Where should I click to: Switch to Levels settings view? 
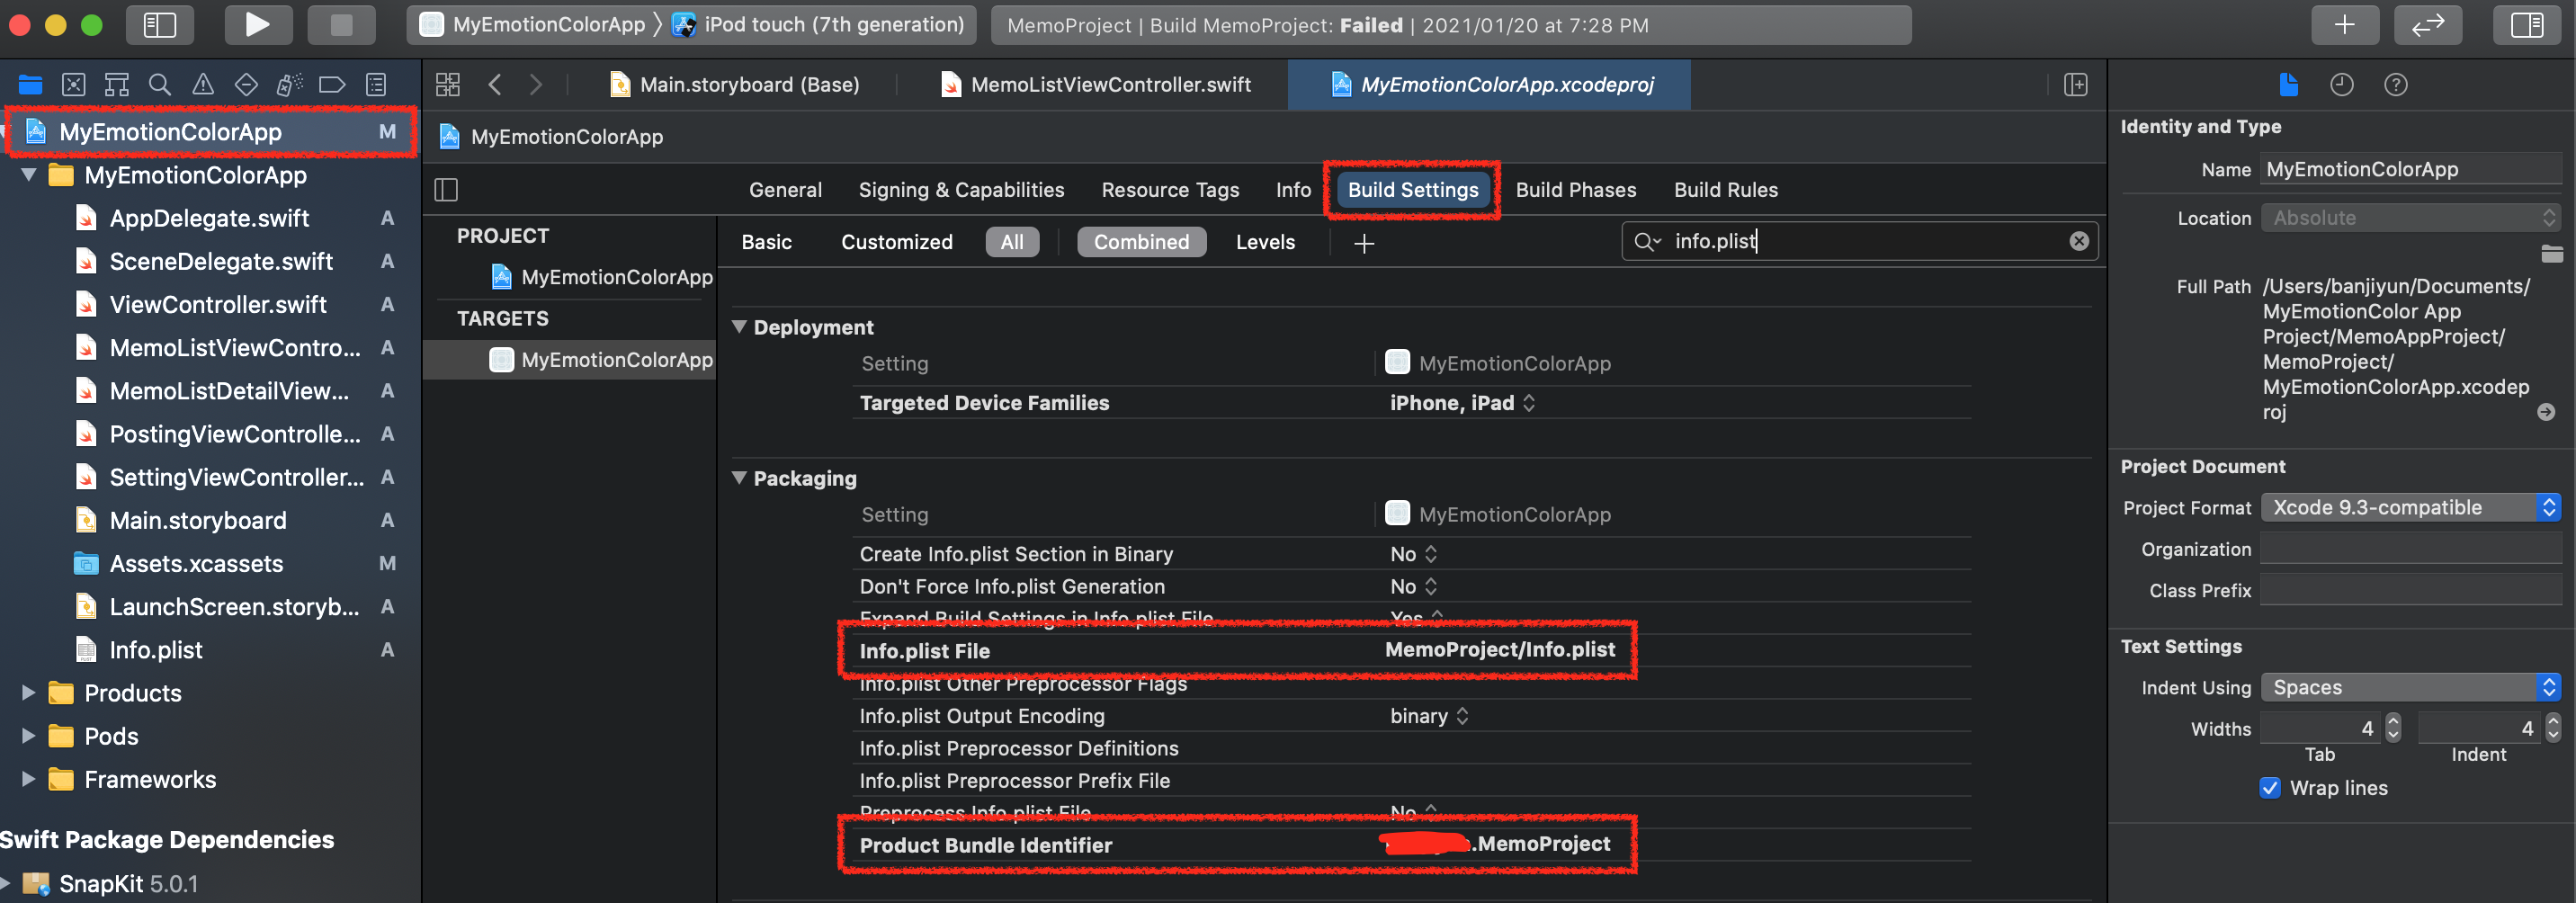(x=1265, y=242)
